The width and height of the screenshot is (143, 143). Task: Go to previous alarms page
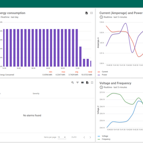tap(84, 137)
